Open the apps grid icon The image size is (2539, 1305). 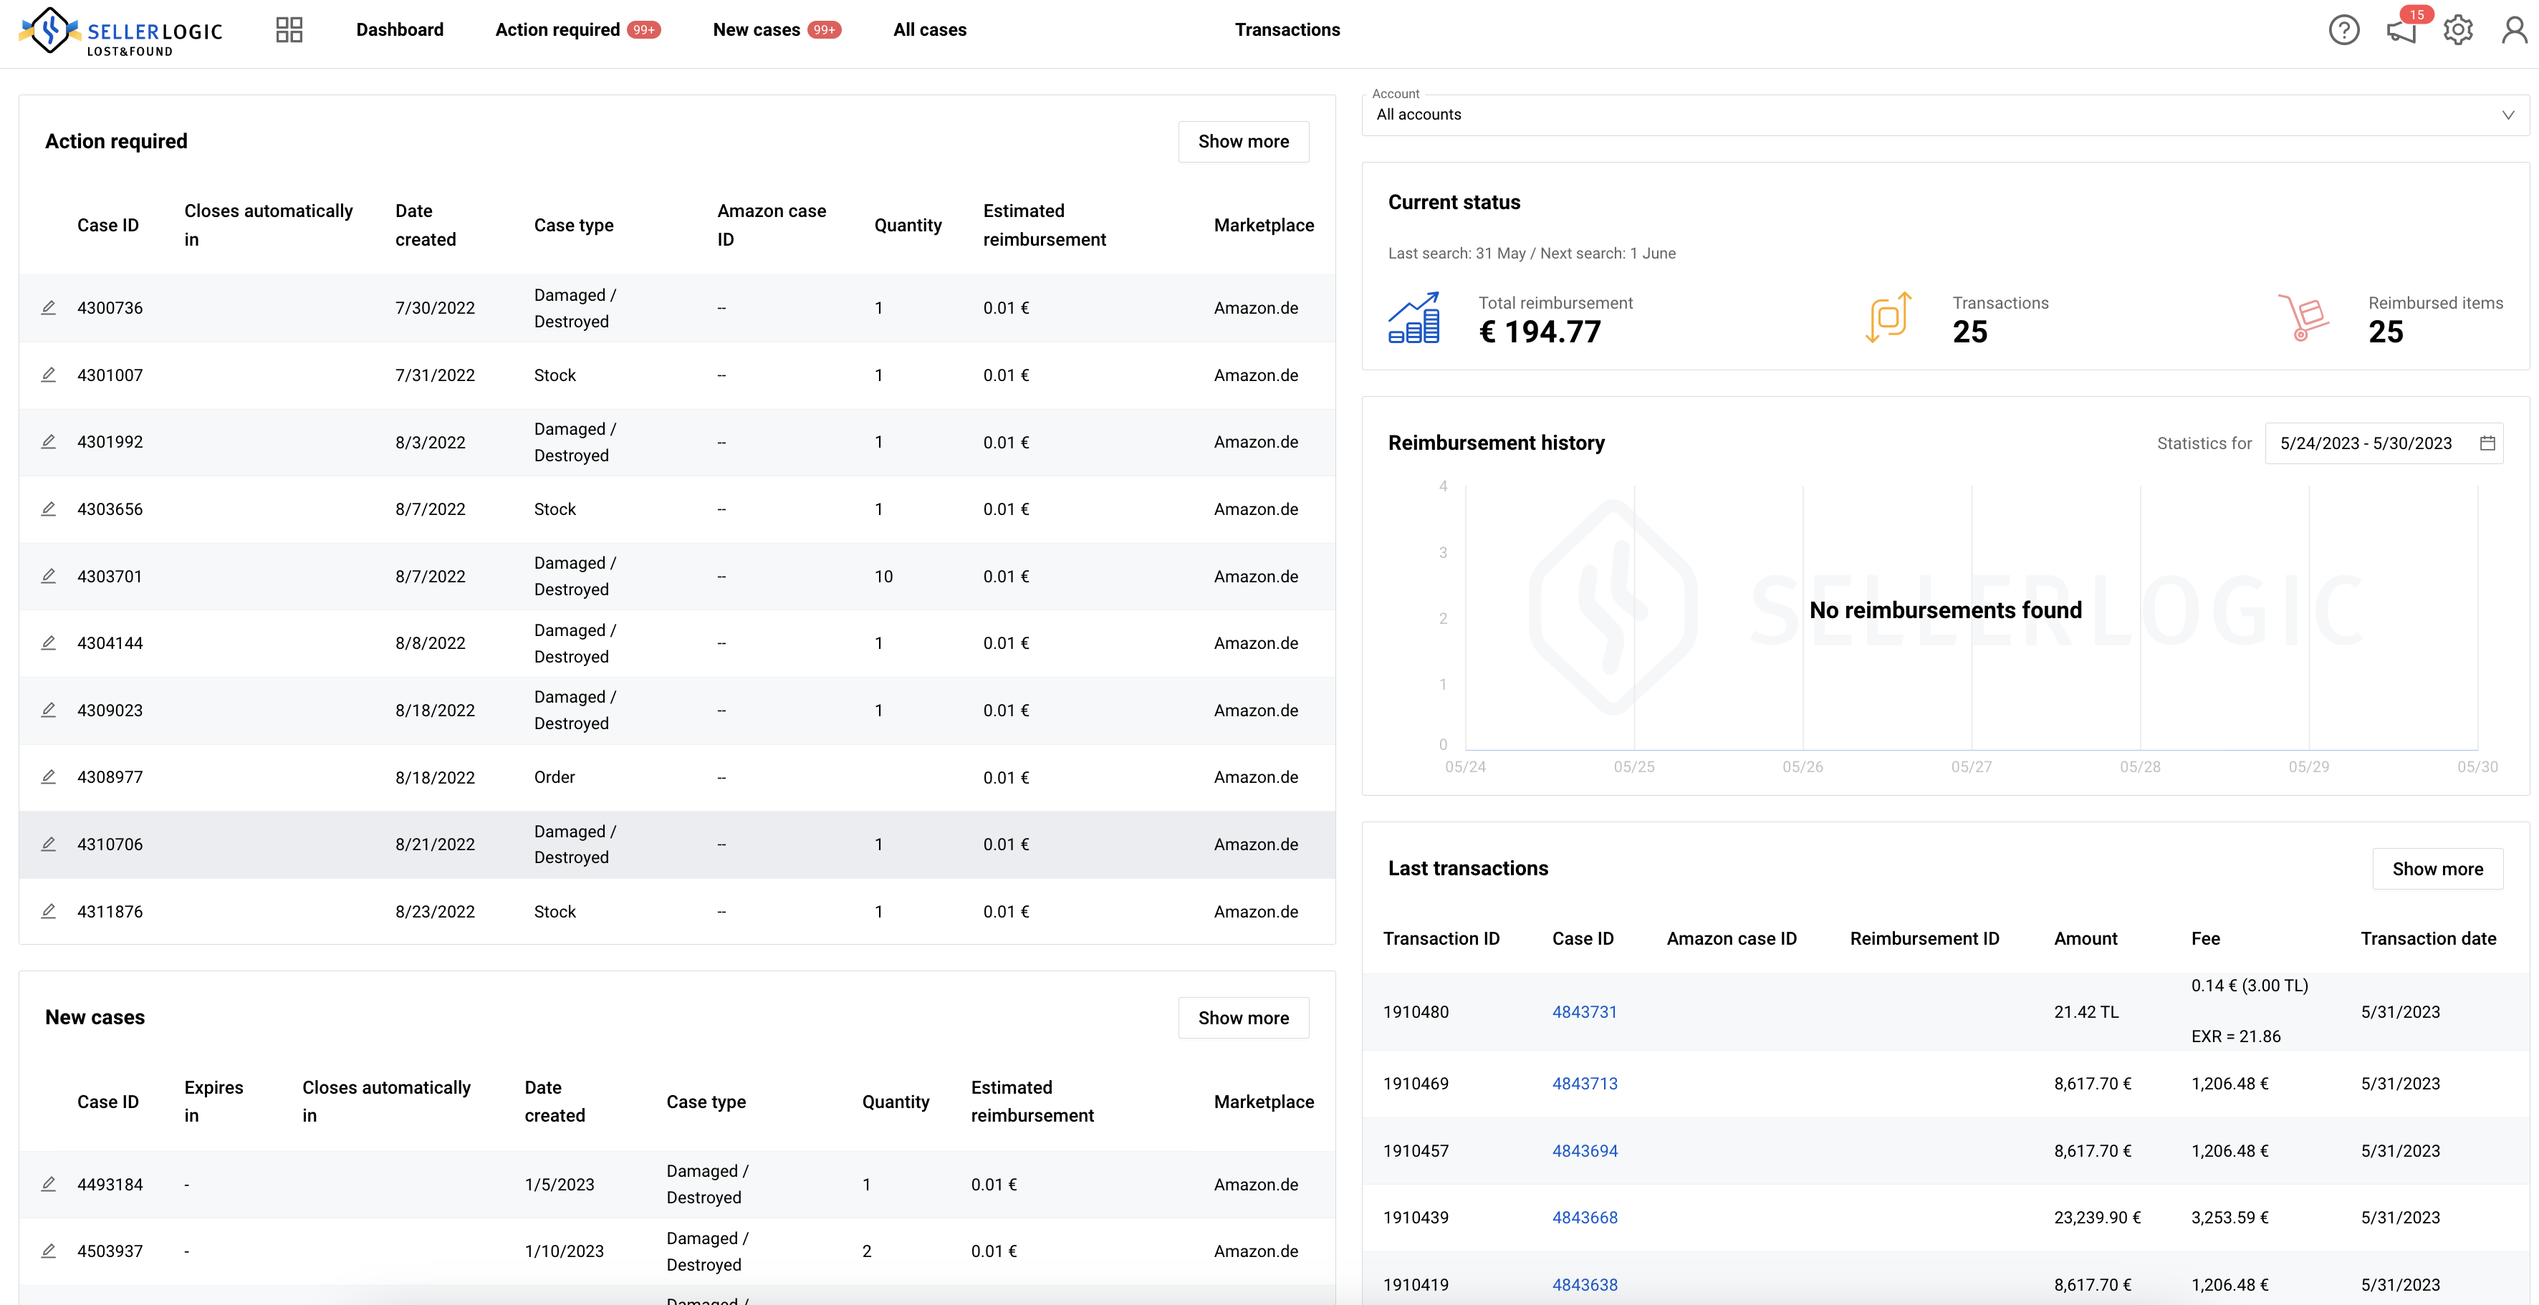click(x=289, y=29)
